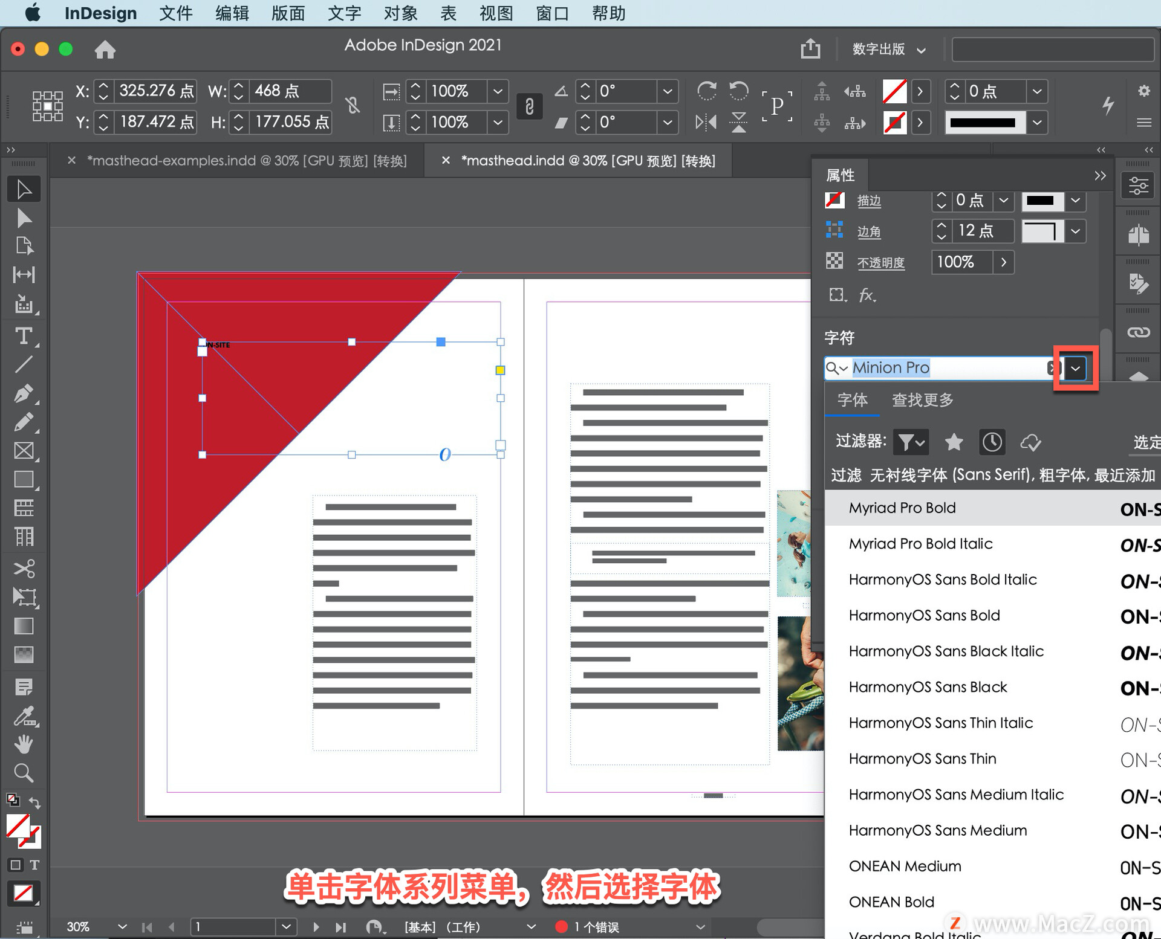Screen dimensions: 1161x939
Task: Select the Gradient Swatch tool
Action: 24,626
